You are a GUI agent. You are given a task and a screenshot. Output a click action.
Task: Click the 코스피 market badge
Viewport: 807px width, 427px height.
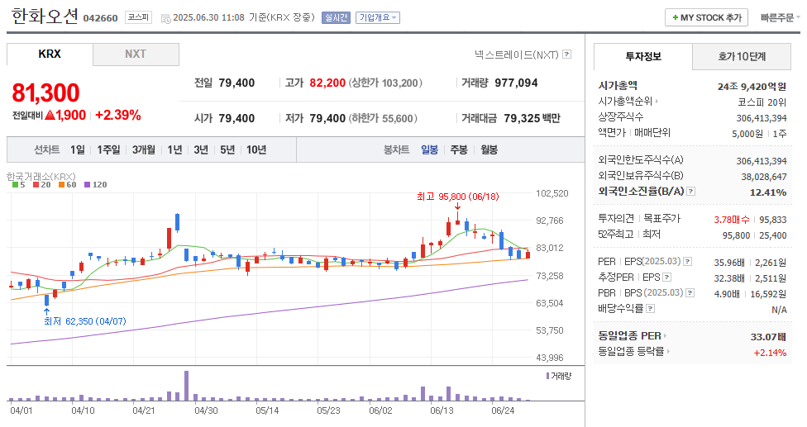coord(138,17)
